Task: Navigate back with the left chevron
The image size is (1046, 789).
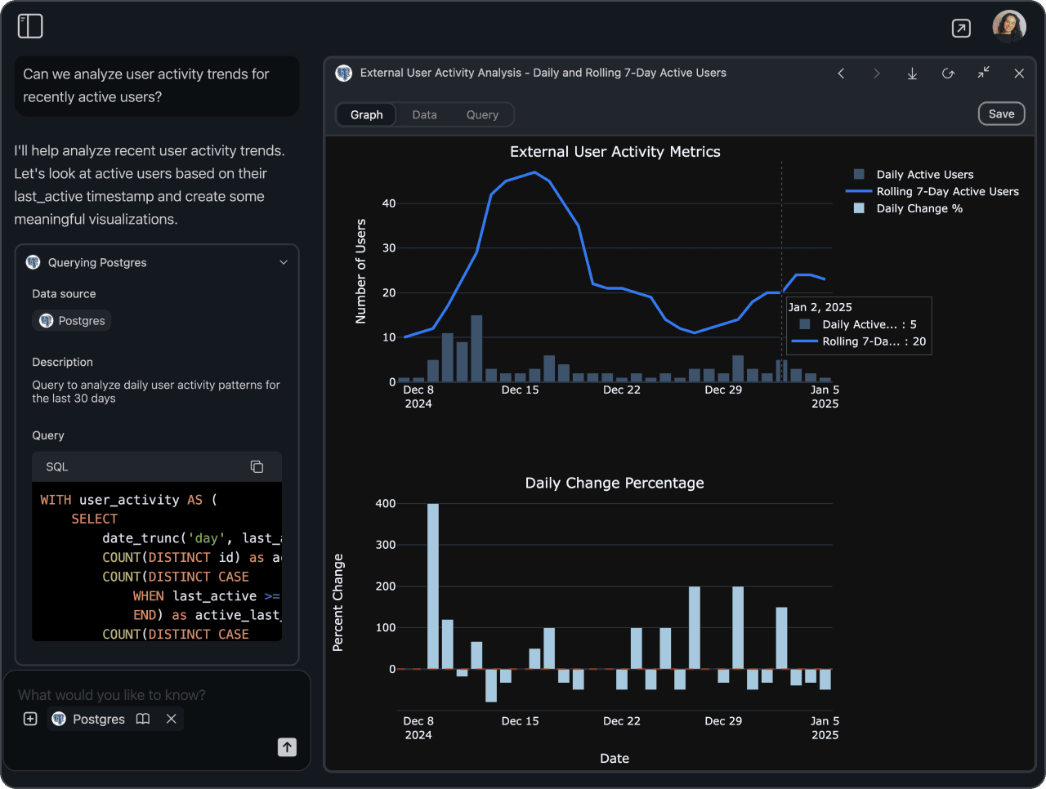Action: pyautogui.click(x=841, y=73)
